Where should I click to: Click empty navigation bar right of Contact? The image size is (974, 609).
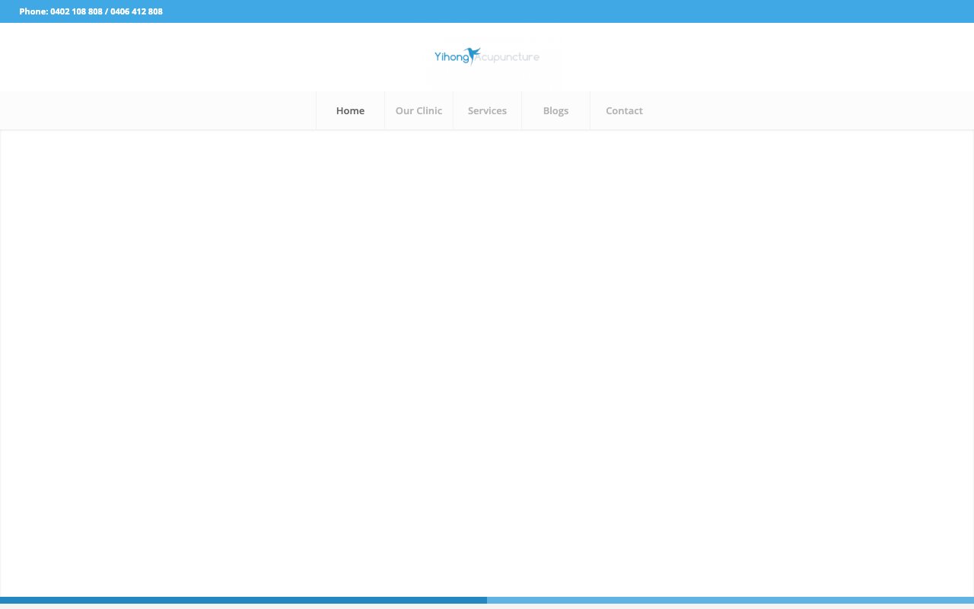(x=807, y=110)
